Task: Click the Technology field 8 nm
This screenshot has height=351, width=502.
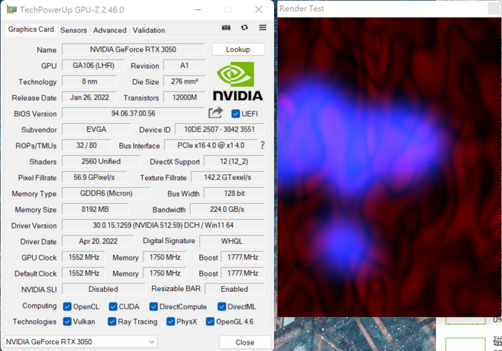Action: coord(89,81)
